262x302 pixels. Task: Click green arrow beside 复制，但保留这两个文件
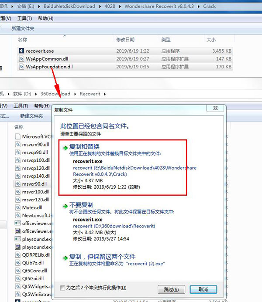(x=65, y=258)
